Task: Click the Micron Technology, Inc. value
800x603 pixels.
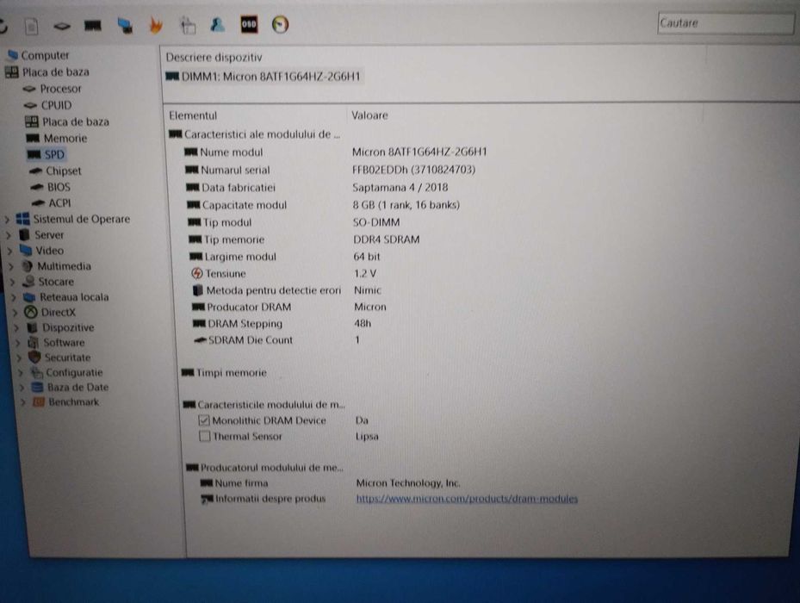Action: click(408, 483)
